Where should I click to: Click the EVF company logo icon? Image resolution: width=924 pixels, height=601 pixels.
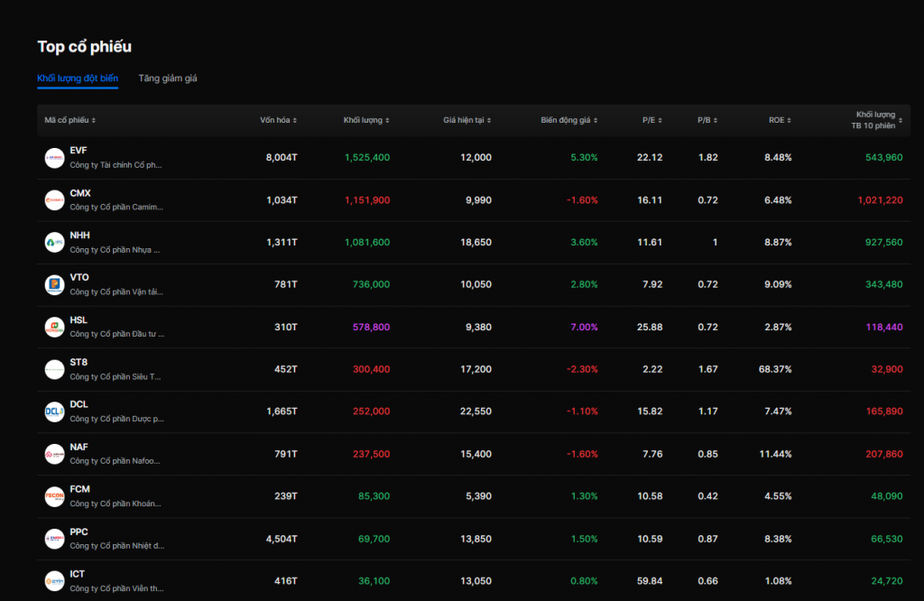54,158
